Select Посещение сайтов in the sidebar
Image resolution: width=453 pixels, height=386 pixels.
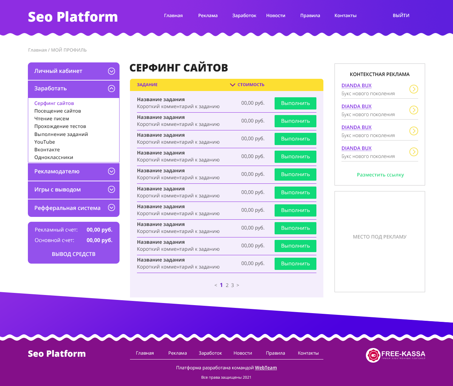point(57,111)
